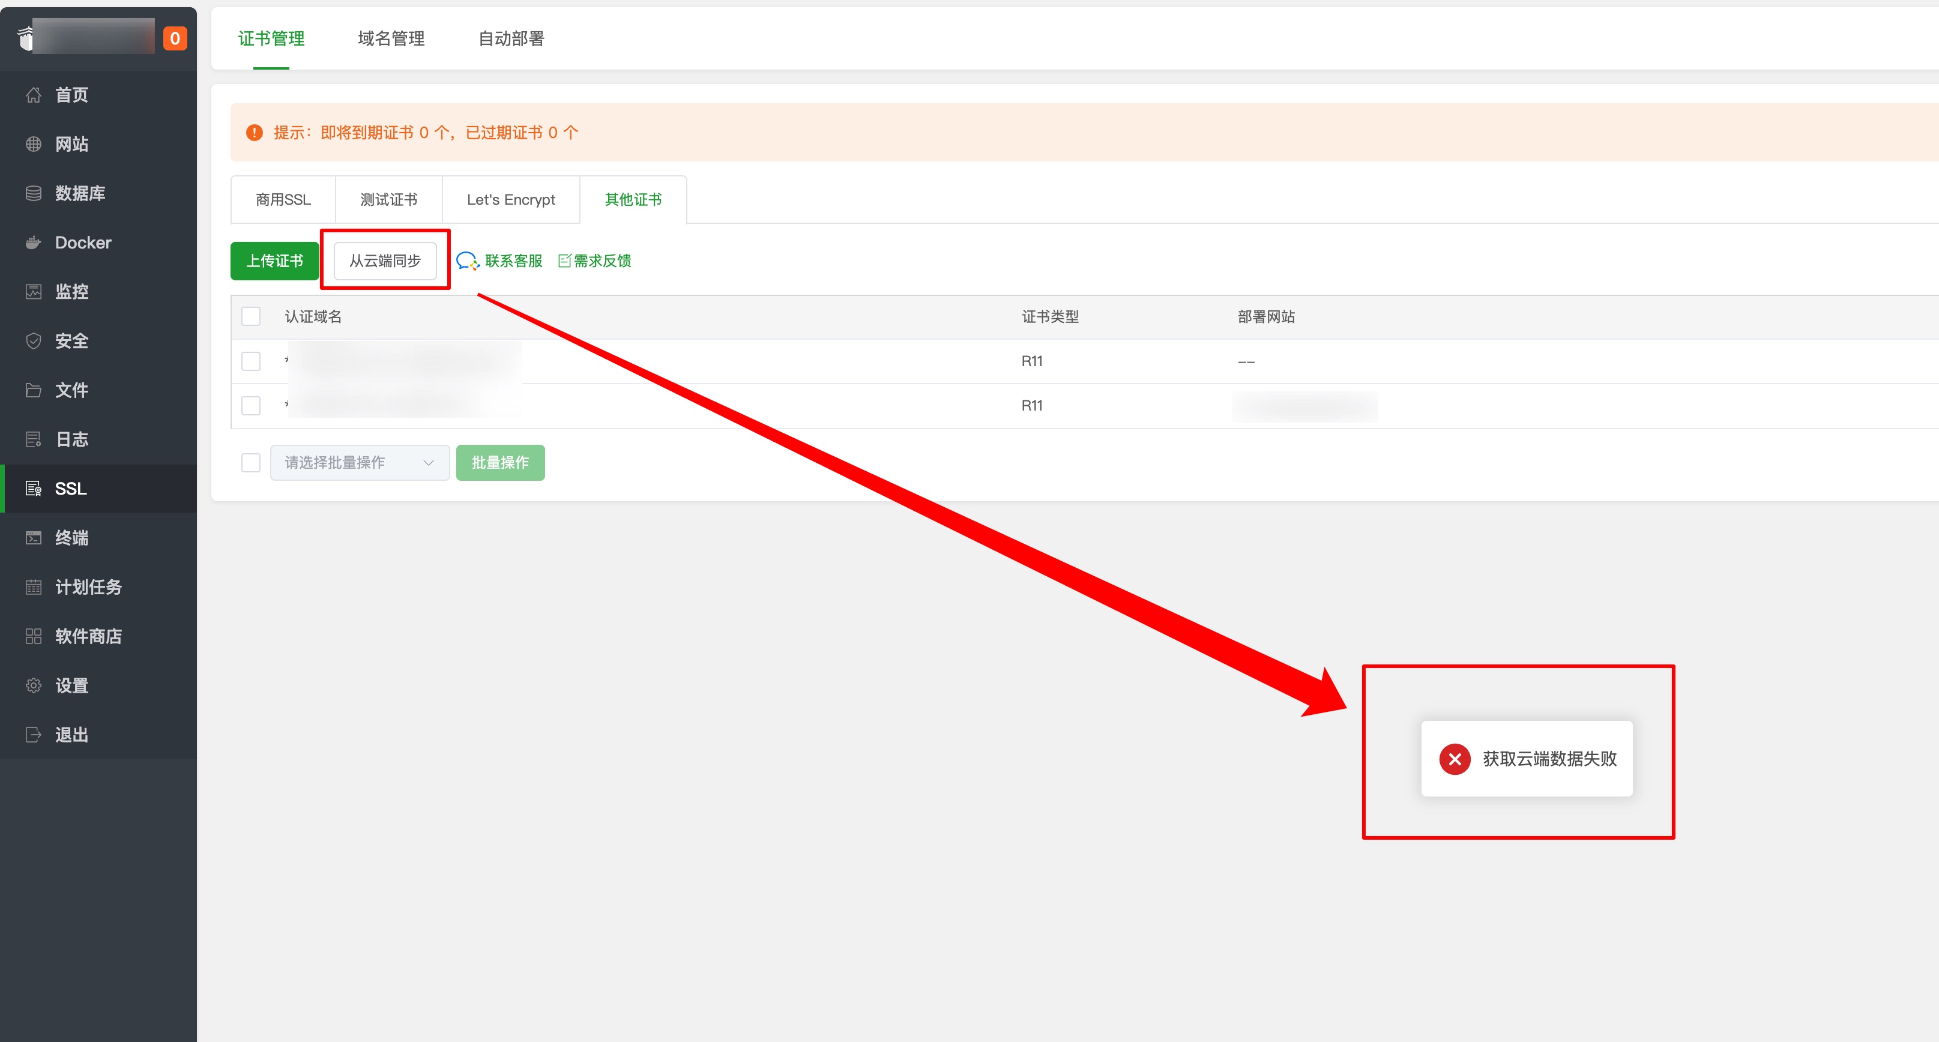1939x1042 pixels.
Task: Toggle the select-all checkbox in table header
Action: point(251,317)
